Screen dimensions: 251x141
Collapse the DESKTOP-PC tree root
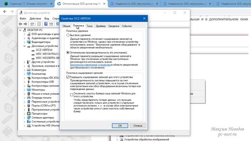(x=20, y=30)
